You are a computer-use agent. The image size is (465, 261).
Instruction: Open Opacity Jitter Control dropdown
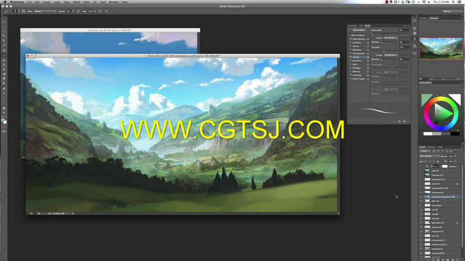click(x=391, y=38)
